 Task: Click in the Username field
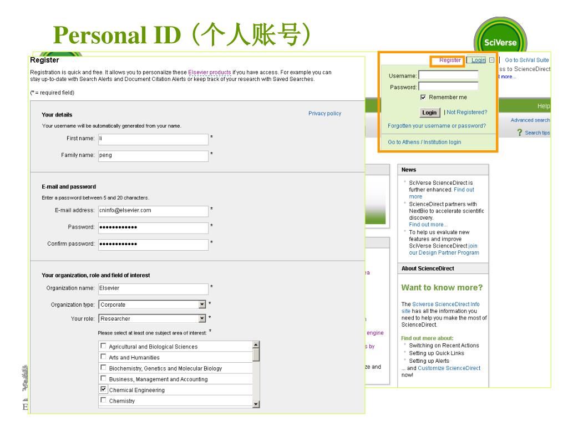pyautogui.click(x=448, y=75)
